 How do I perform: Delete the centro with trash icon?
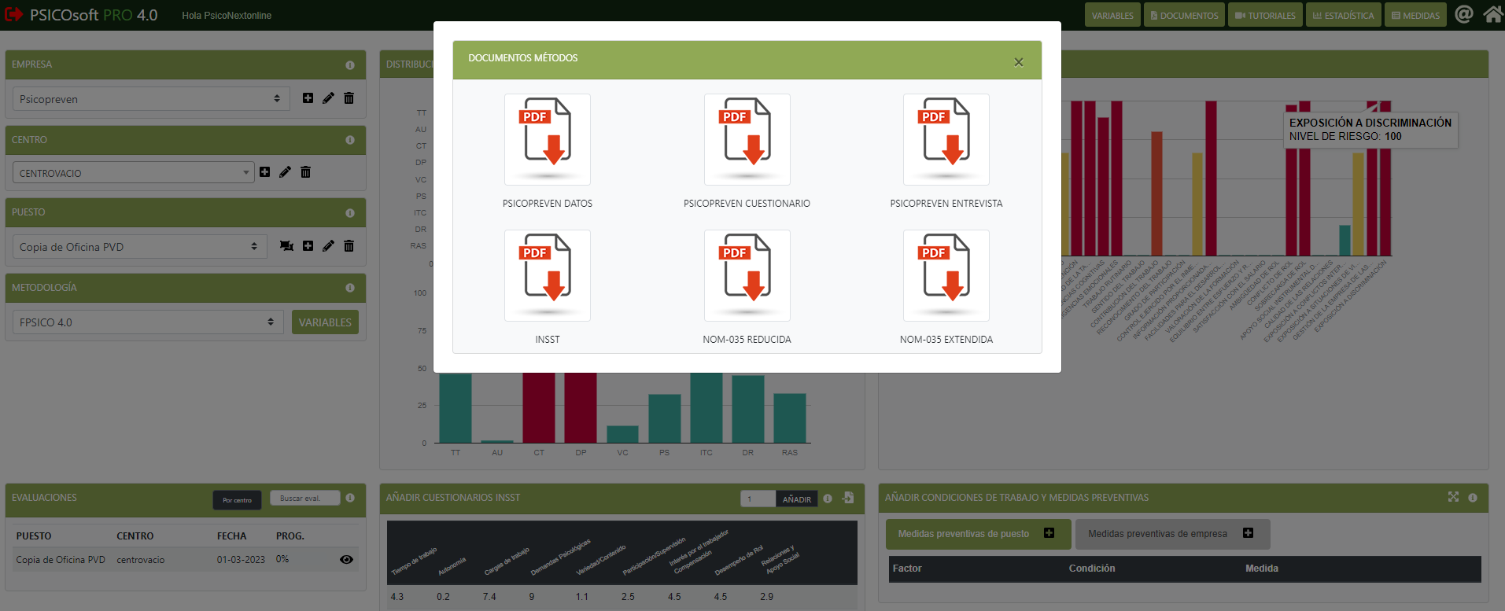pos(305,171)
